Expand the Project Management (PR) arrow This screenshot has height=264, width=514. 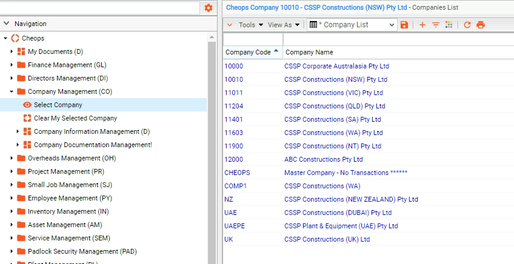(x=12, y=171)
